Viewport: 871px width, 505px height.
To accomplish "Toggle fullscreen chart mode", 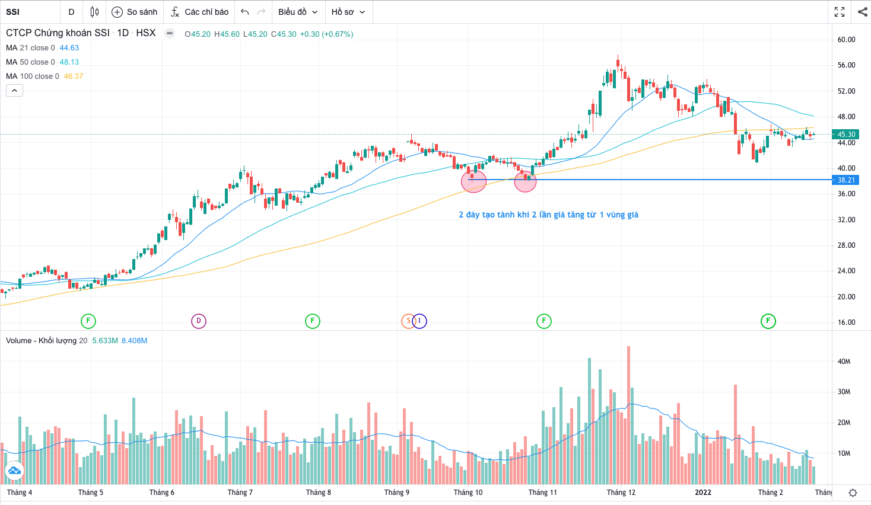I will pyautogui.click(x=840, y=12).
